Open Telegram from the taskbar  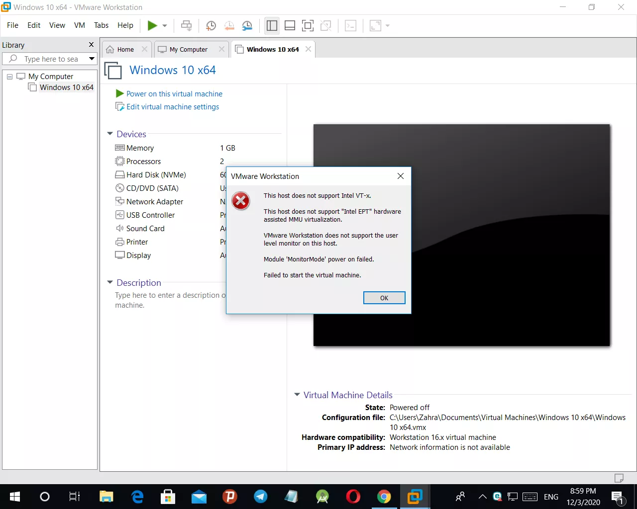click(261, 497)
